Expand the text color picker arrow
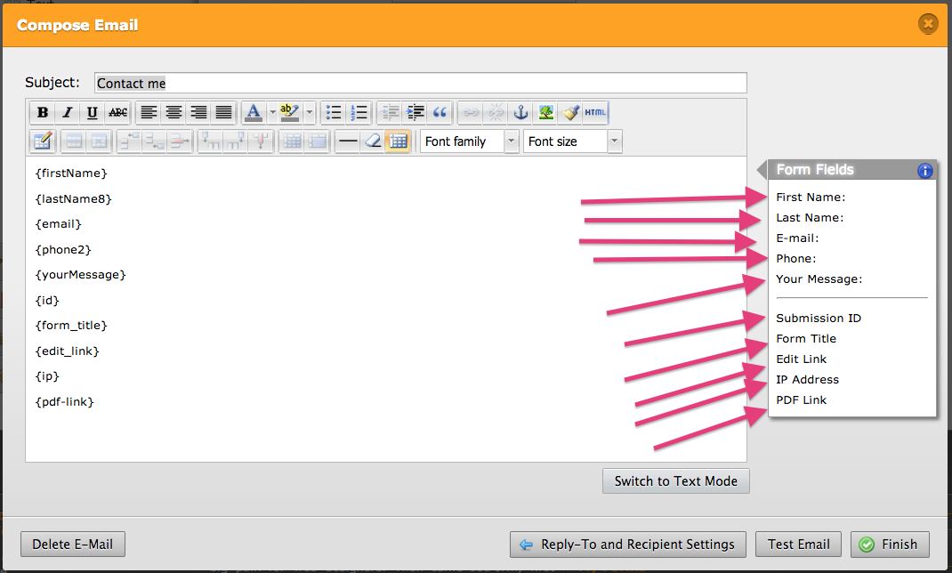The width and height of the screenshot is (952, 573). click(x=271, y=113)
